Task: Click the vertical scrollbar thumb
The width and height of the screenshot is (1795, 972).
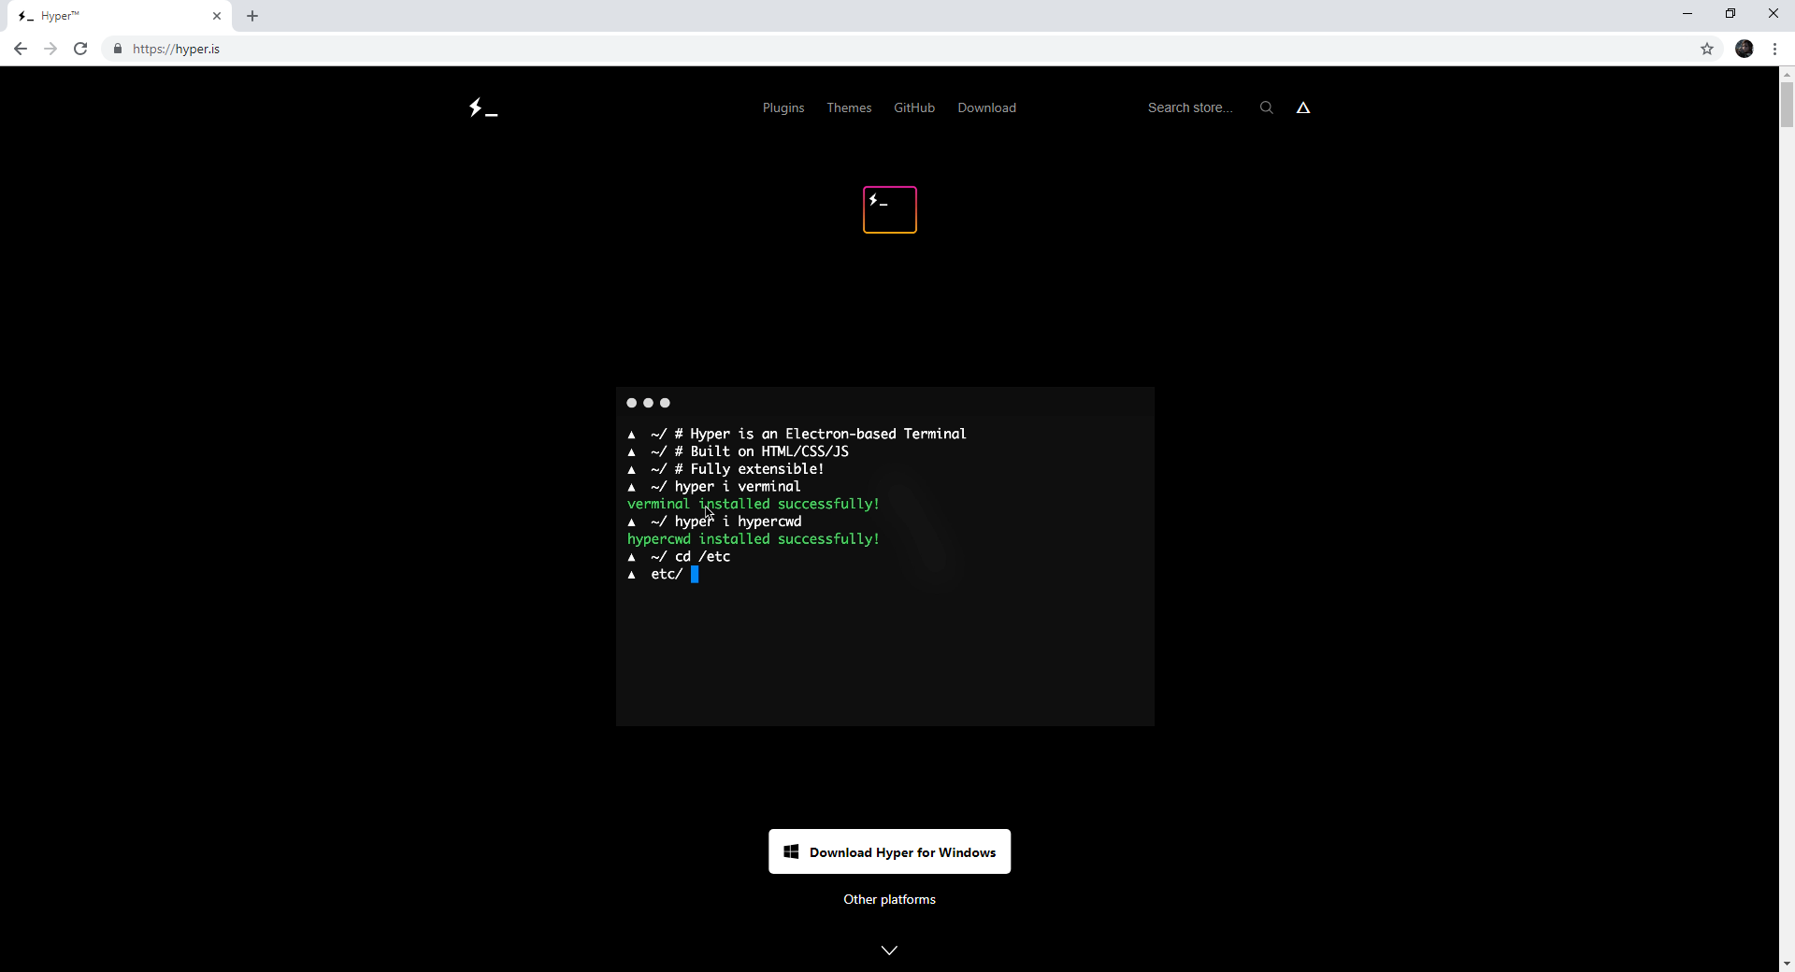Action: 1787,105
